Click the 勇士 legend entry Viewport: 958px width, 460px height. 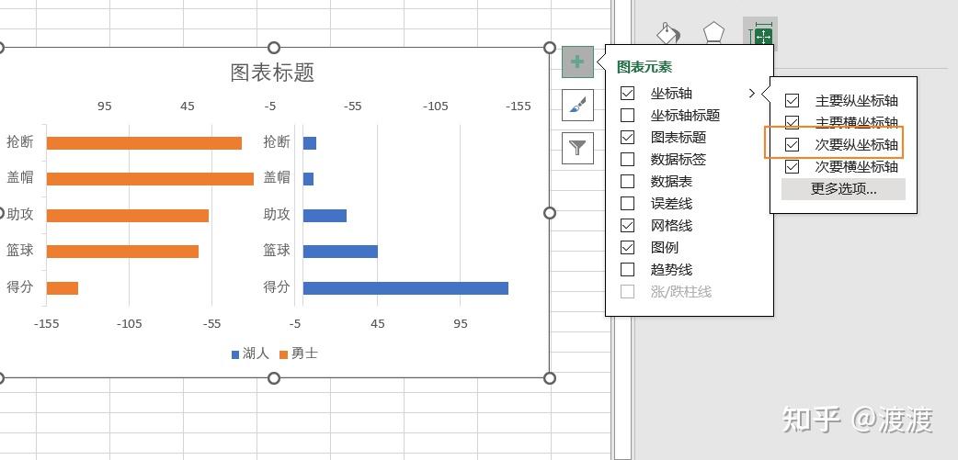pos(299,353)
